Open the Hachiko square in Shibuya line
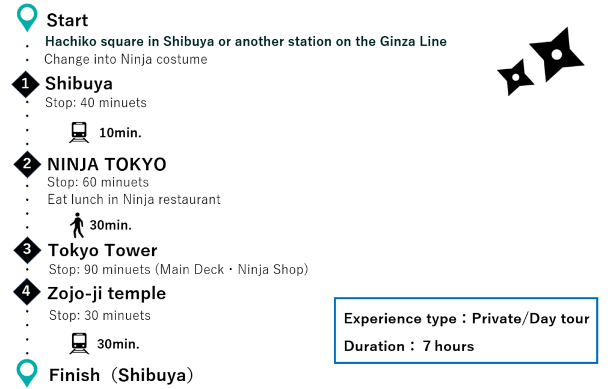The image size is (616, 389). coord(246,41)
